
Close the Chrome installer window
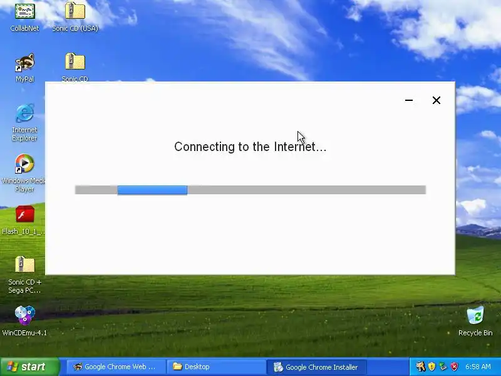tap(436, 100)
